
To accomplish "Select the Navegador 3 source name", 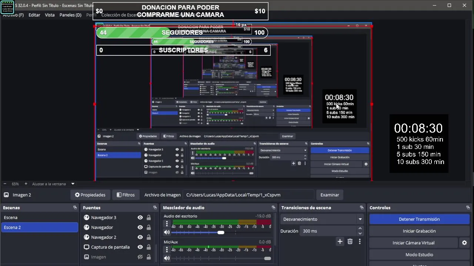I will coord(104,218).
